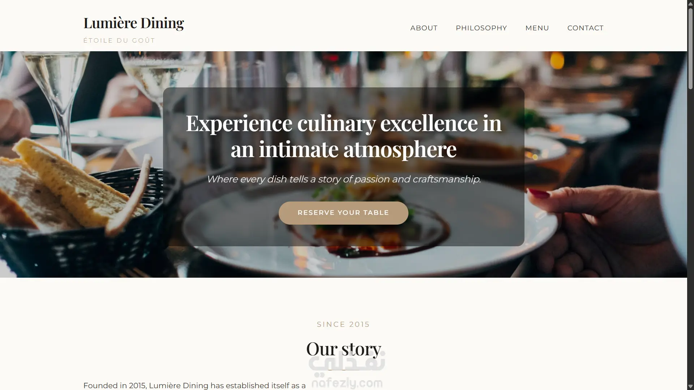Click the Since 2015 label
The width and height of the screenshot is (694, 390).
click(343, 324)
